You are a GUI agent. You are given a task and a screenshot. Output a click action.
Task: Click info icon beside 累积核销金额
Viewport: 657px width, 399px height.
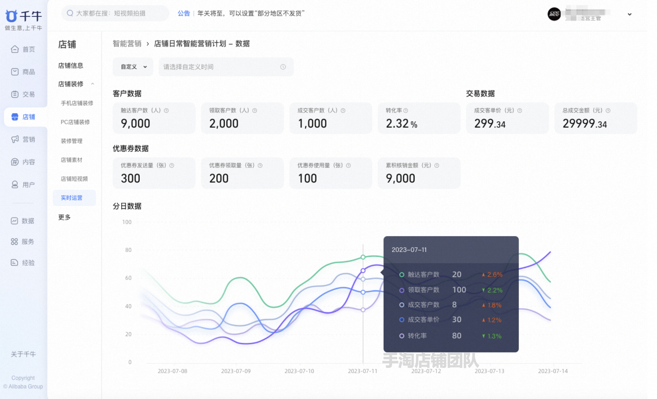pyautogui.click(x=437, y=166)
